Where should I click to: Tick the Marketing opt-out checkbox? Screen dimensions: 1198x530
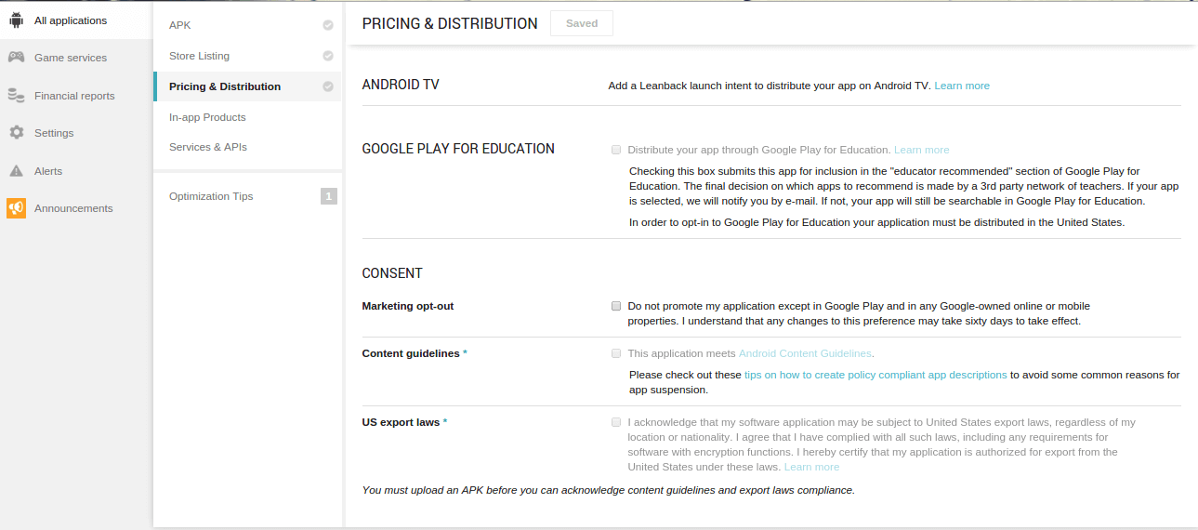point(616,306)
